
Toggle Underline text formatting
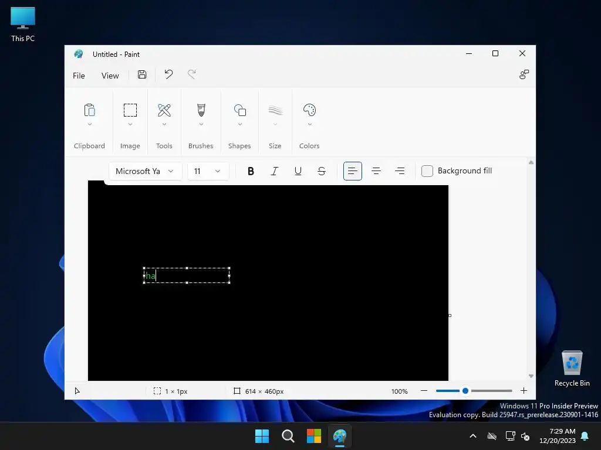point(298,171)
